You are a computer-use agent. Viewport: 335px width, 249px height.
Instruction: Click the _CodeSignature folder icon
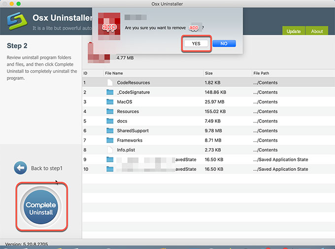110,92
